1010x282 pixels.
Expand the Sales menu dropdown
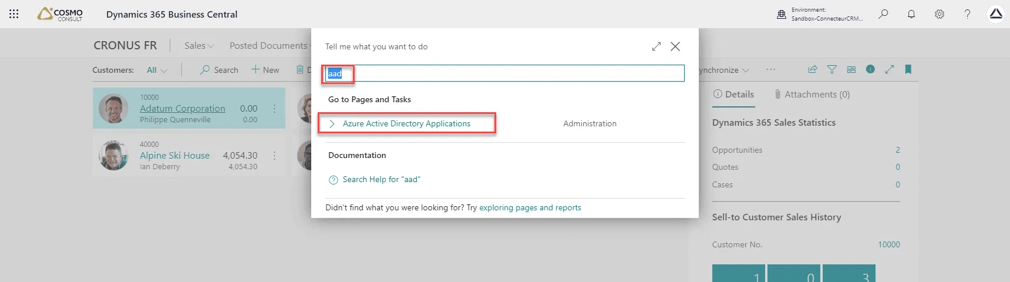point(199,45)
